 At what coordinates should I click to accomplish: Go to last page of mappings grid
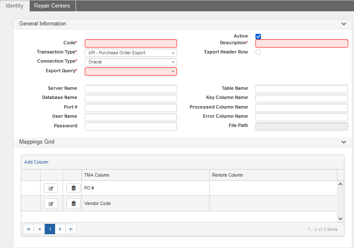click(x=71, y=229)
